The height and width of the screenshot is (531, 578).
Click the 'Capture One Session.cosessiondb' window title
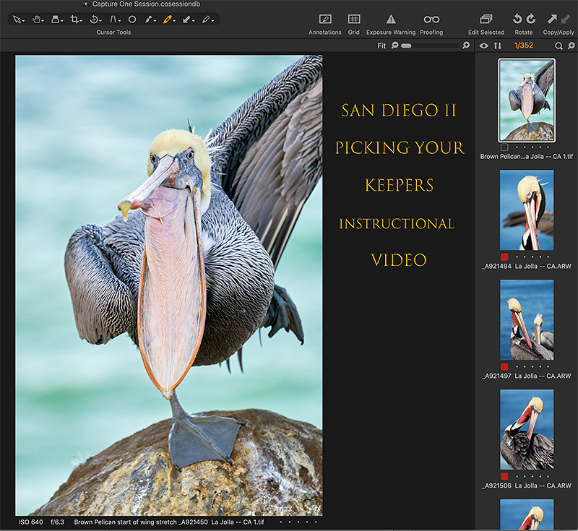146,4
